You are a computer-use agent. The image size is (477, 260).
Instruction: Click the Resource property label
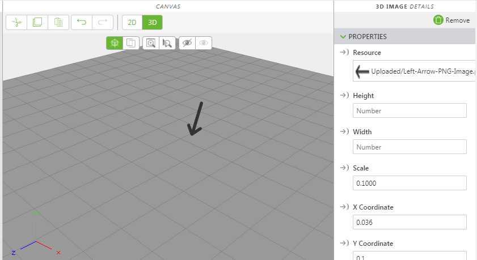(x=367, y=53)
